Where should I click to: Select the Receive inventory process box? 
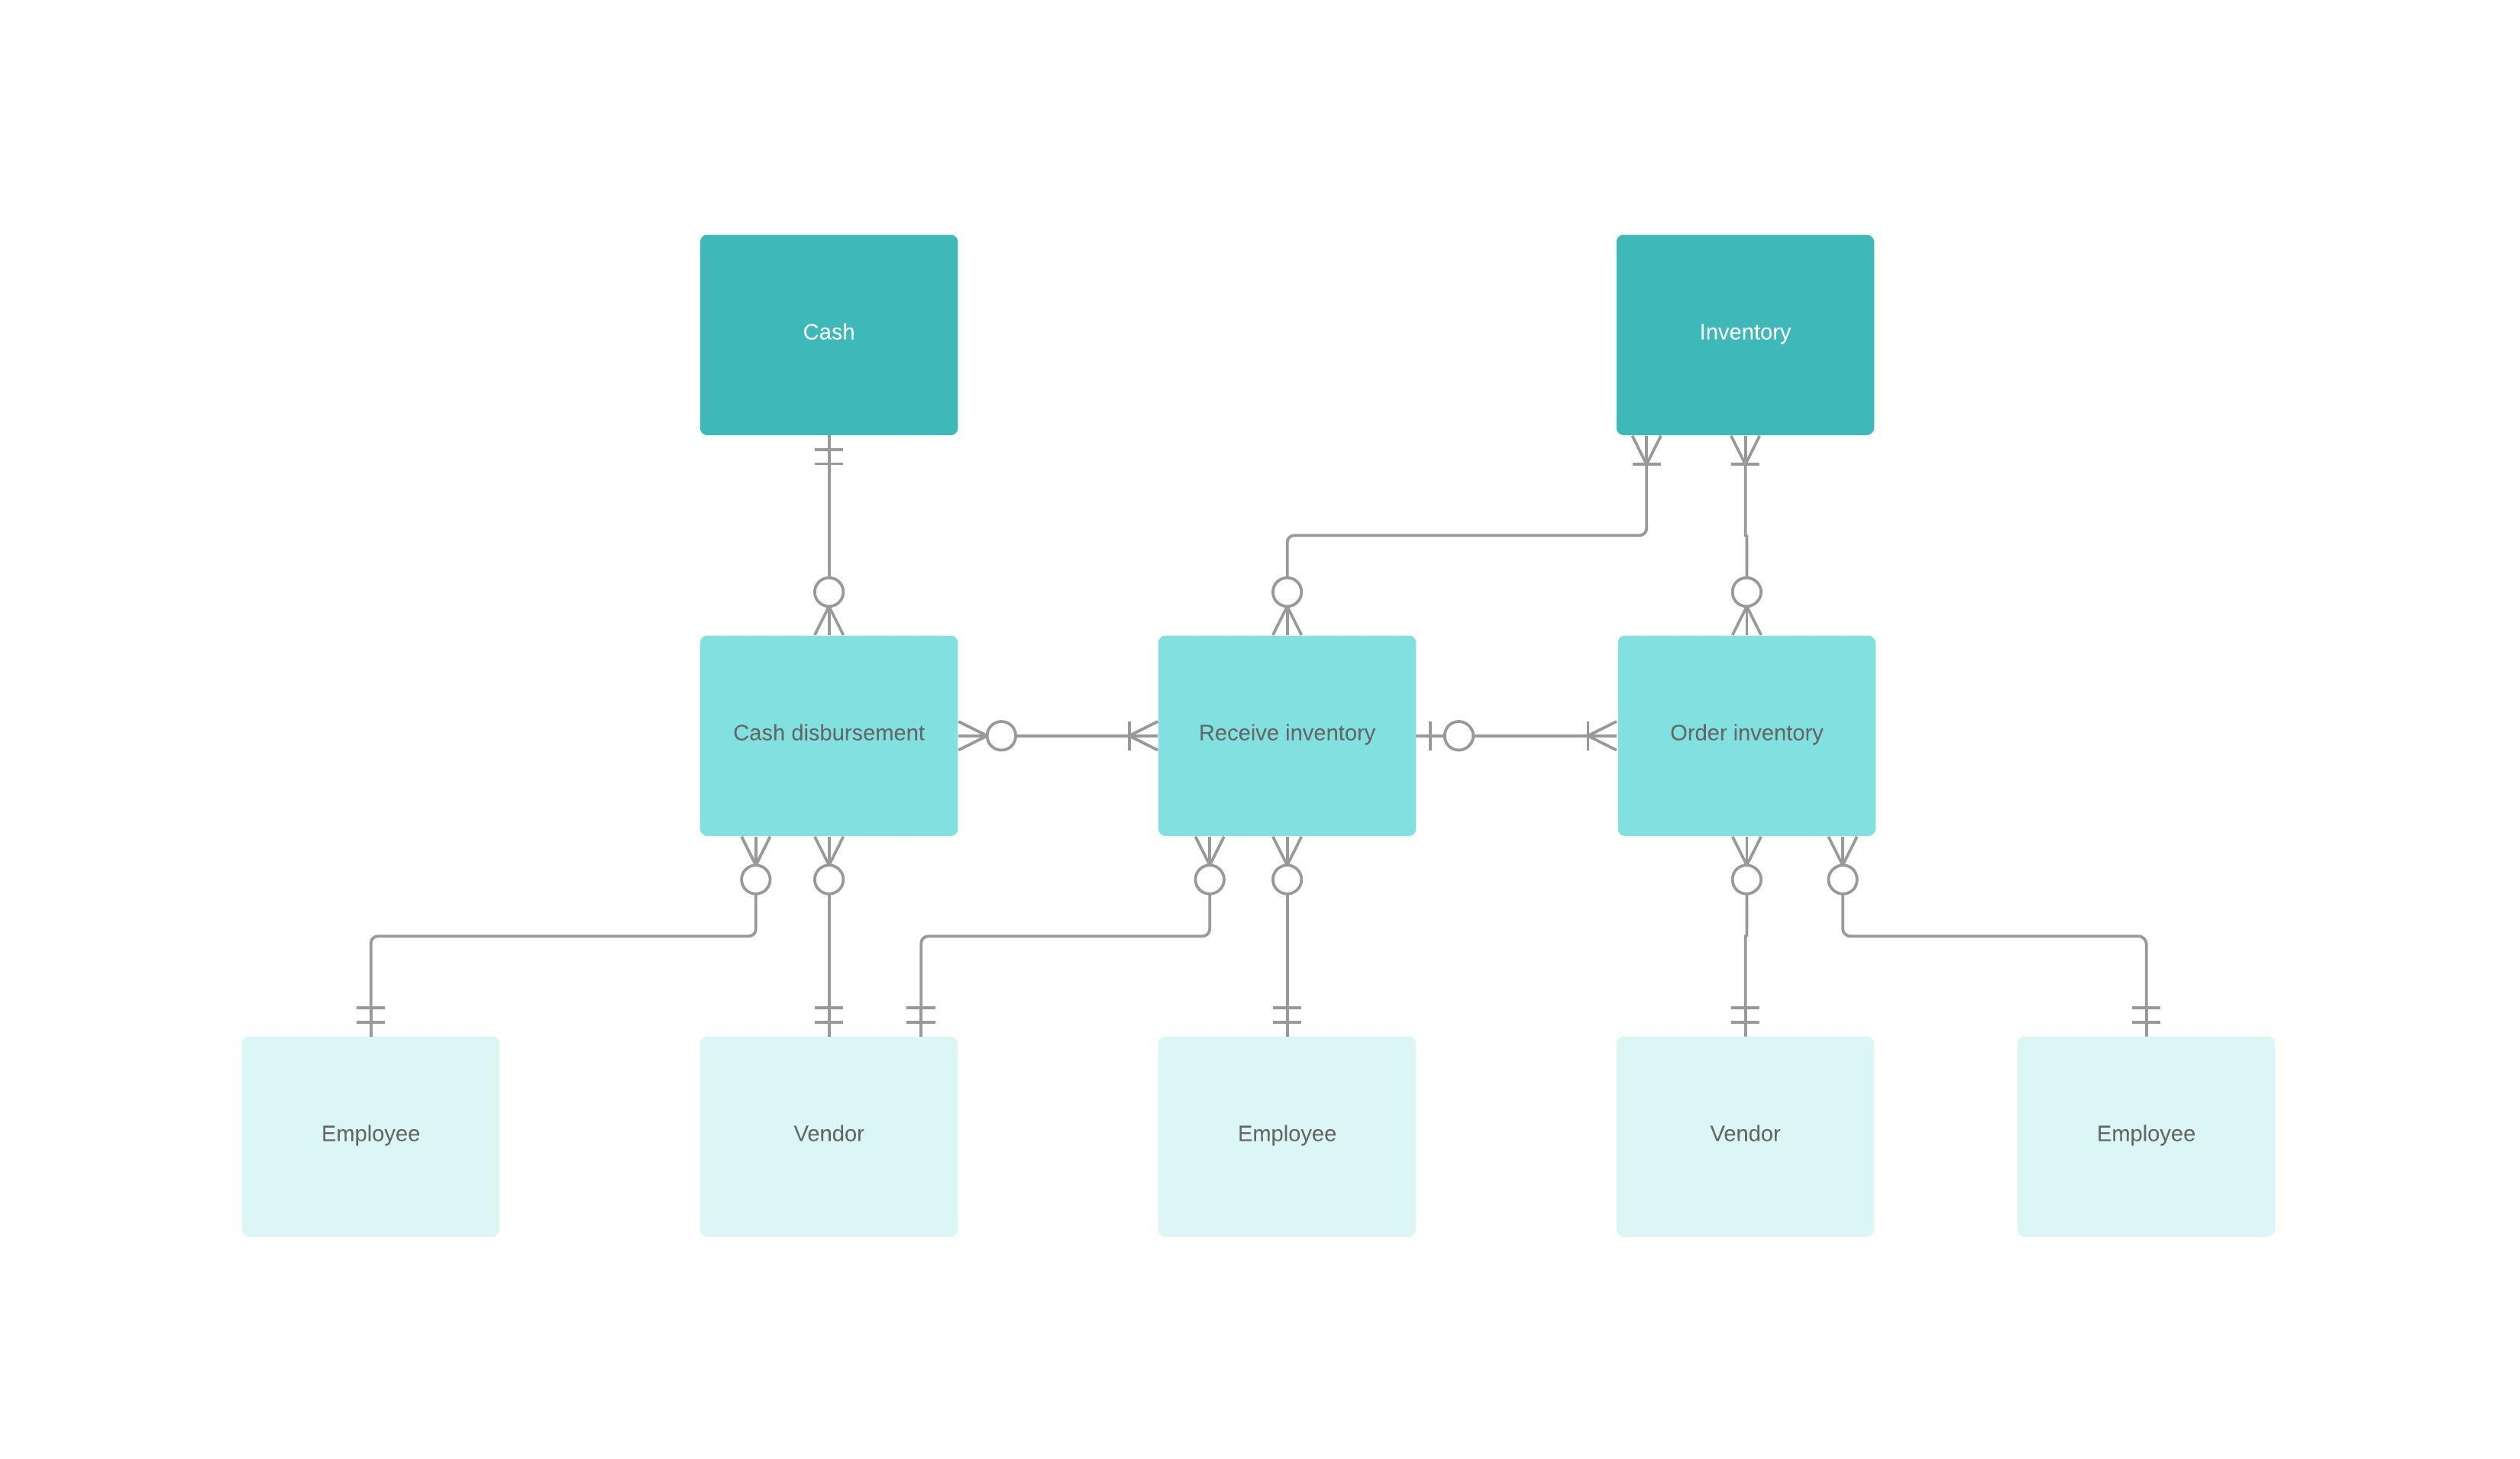point(1287,733)
